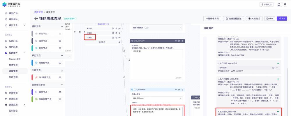Click End_moPuUY 回复内容 text area
This screenshot has width=291, height=116.
click(x=157, y=64)
